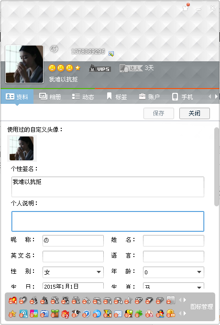Click the QQ penguin icon with red scarf
This screenshot has height=325, width=220.
(x=160, y=314)
